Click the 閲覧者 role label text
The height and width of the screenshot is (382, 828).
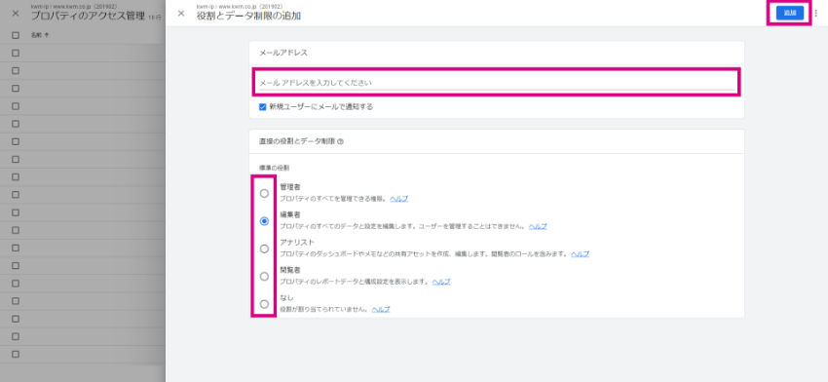(290, 270)
